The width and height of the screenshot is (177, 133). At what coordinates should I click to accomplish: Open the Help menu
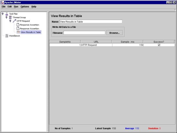(34, 7)
